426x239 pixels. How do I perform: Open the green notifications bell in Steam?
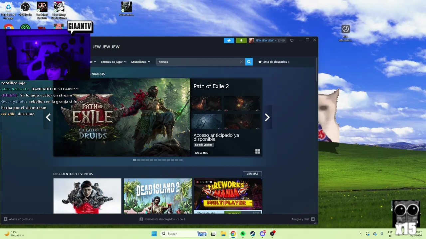click(241, 40)
